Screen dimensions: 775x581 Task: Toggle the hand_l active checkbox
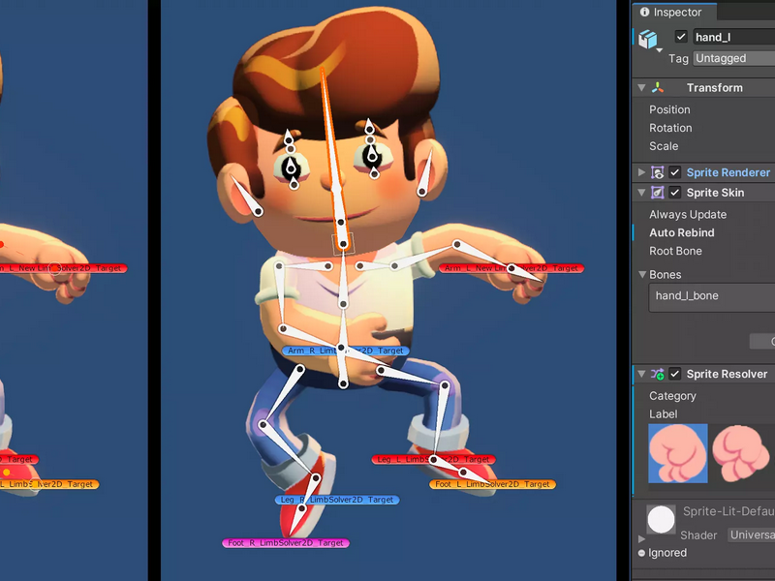tap(681, 37)
